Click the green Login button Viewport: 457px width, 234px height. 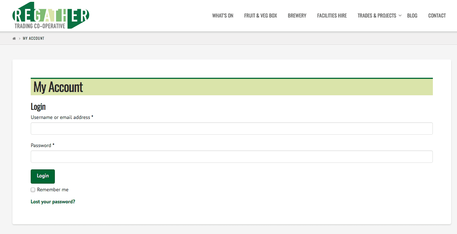point(43,176)
